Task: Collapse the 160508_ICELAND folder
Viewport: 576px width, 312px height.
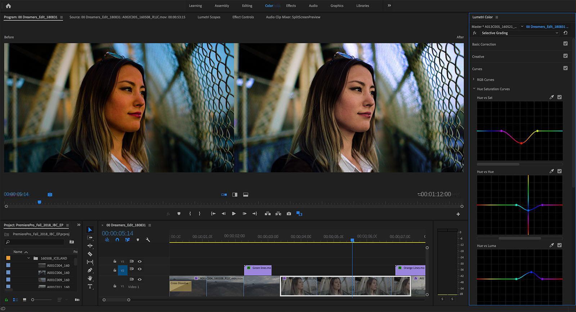Action: point(28,258)
